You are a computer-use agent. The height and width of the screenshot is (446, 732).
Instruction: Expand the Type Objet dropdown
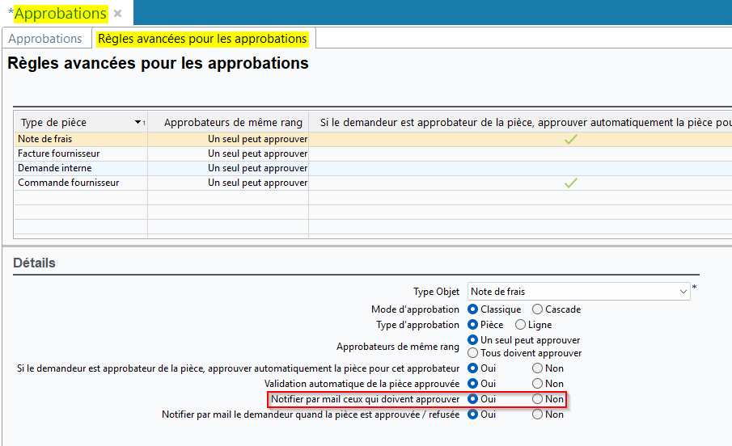(683, 292)
